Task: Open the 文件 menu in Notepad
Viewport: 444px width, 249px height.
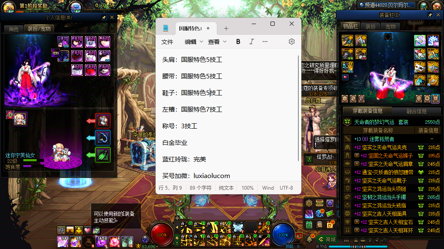Action: click(167, 41)
